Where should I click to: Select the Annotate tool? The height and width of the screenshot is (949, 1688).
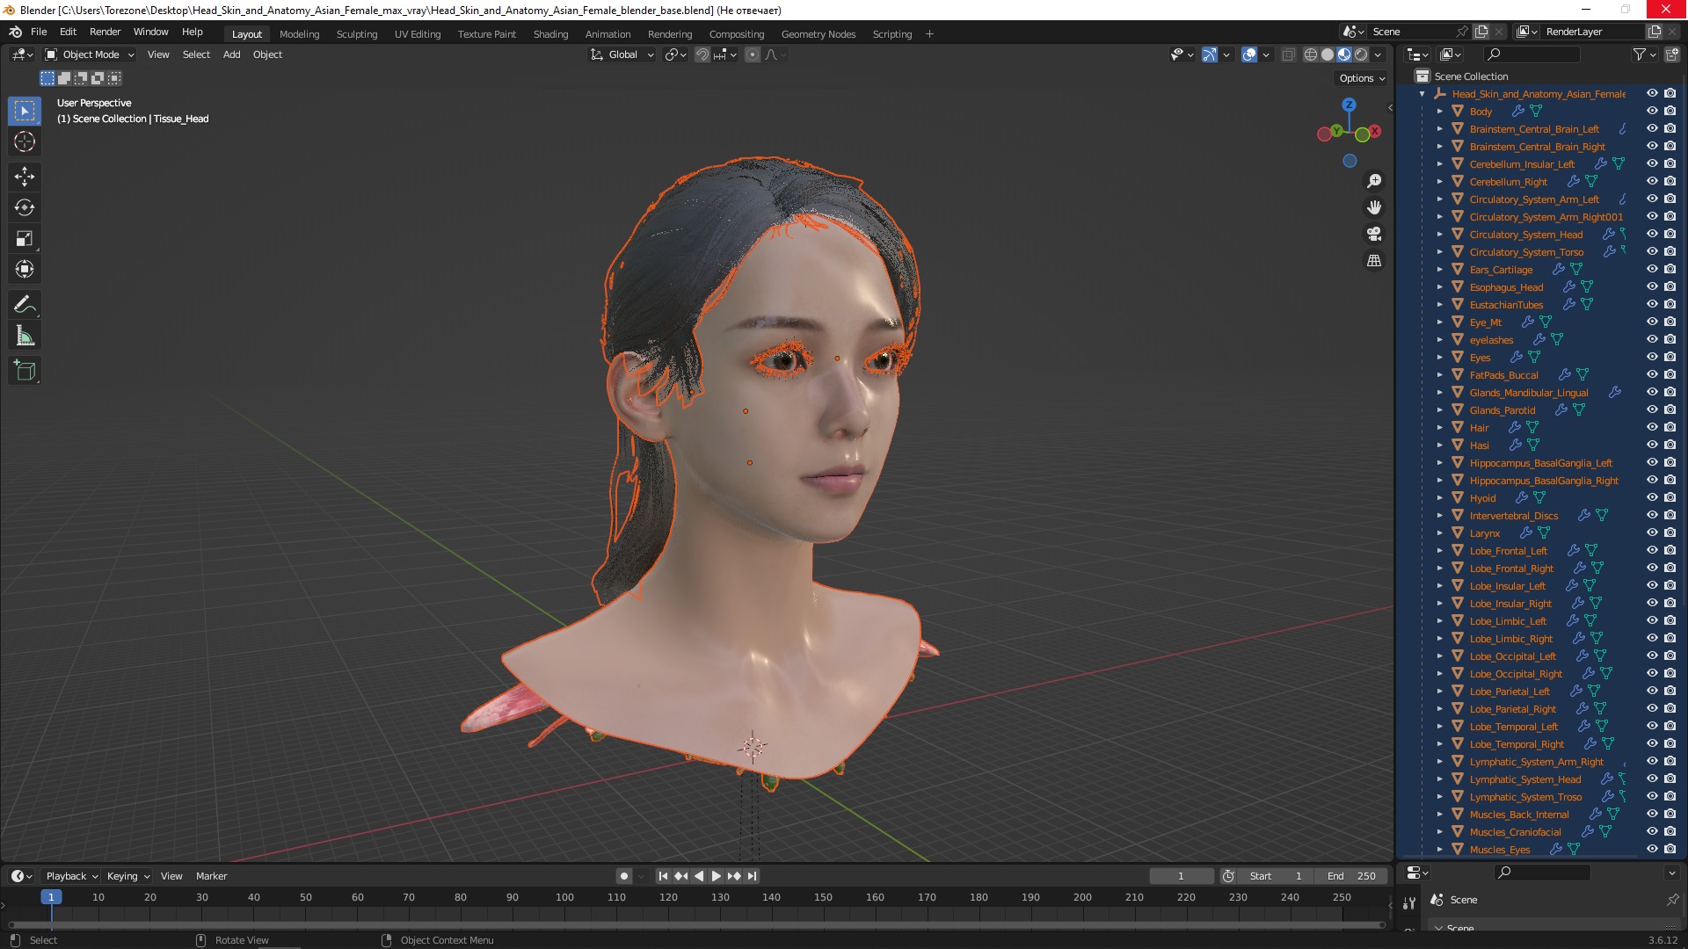point(25,305)
